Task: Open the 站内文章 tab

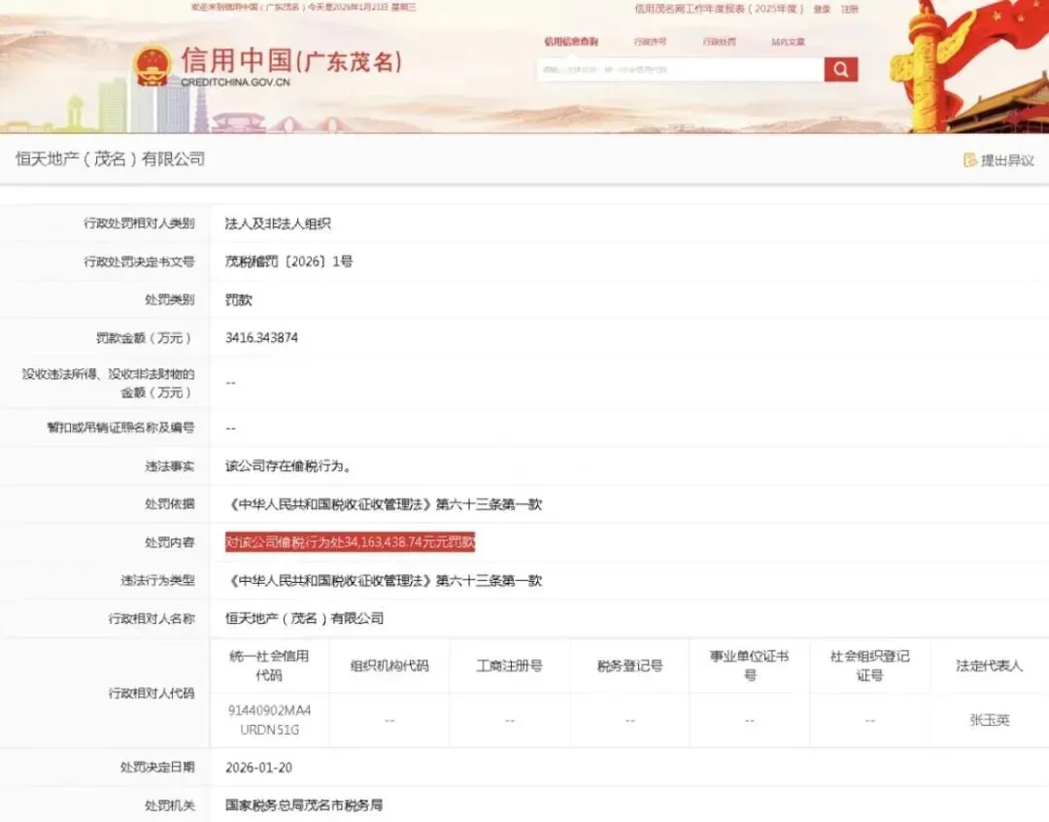Action: pos(788,42)
